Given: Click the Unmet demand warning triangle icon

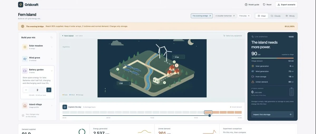Looking at the screenshot, I should [253, 82].
